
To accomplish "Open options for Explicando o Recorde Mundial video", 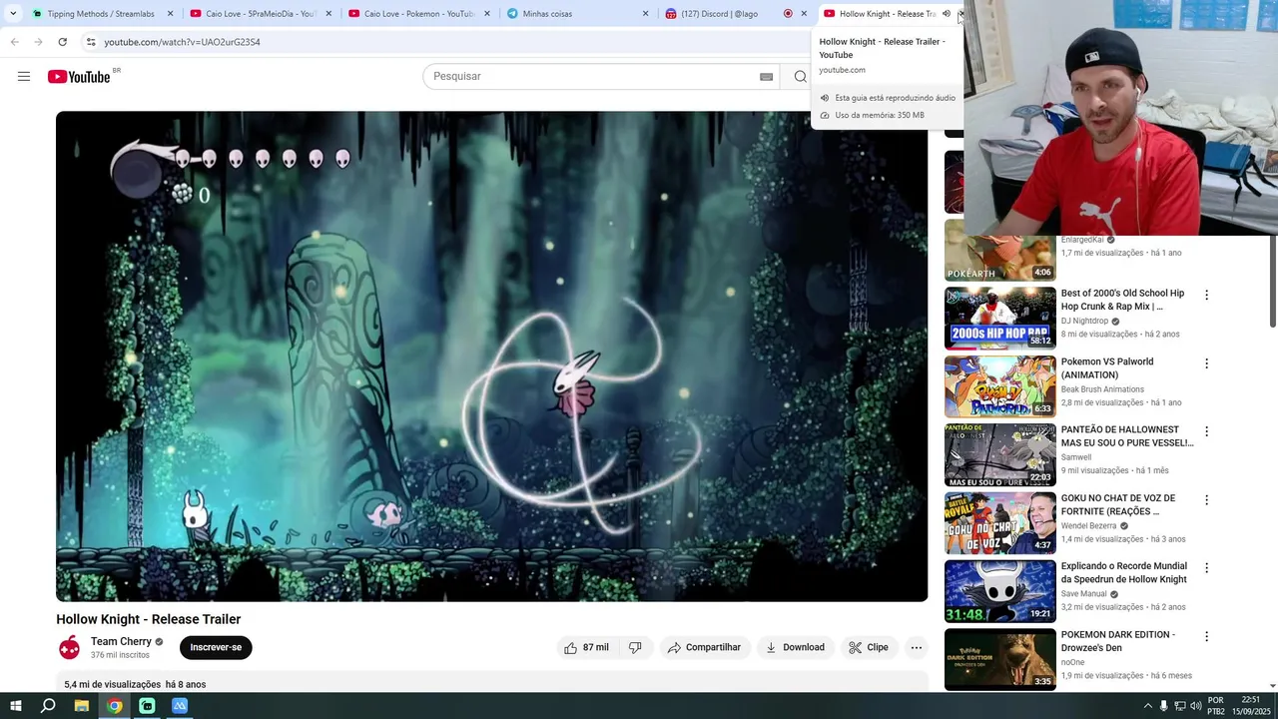I will pyautogui.click(x=1206, y=568).
